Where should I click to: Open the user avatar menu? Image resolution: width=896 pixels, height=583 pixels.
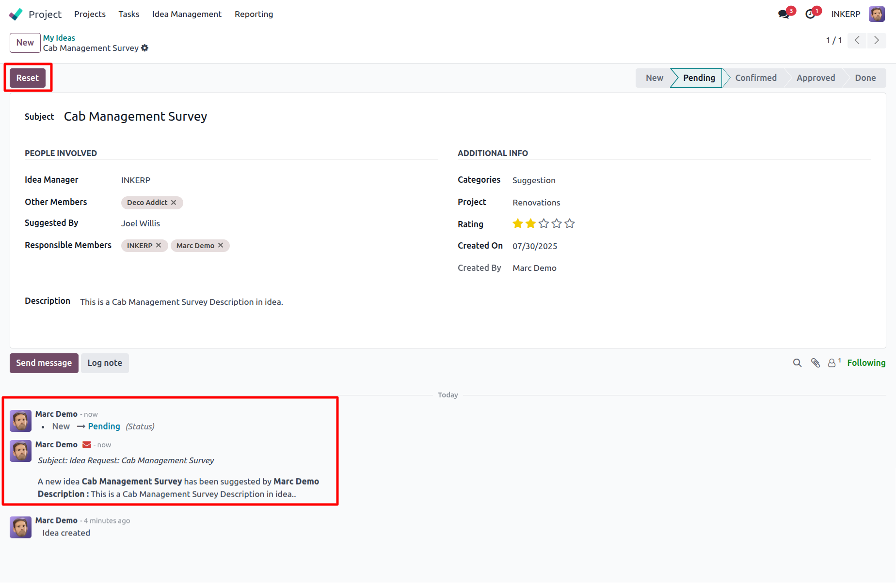pos(877,14)
